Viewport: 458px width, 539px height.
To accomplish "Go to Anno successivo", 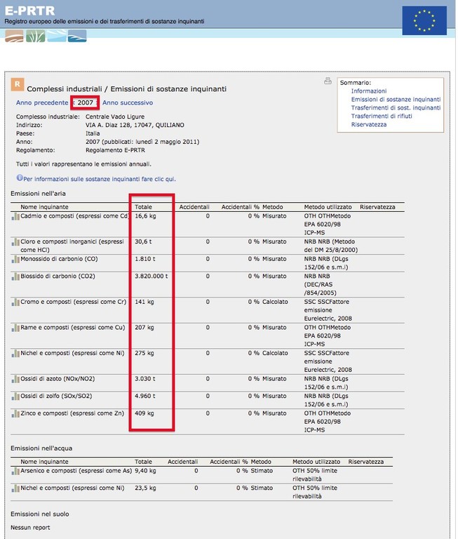I will 127,103.
